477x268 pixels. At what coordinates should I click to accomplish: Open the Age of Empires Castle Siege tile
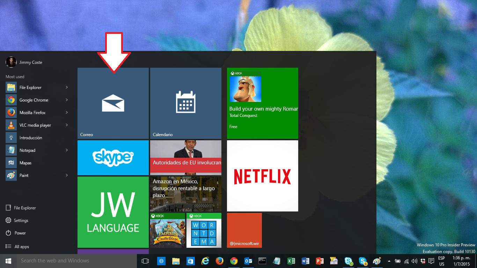[168, 230]
